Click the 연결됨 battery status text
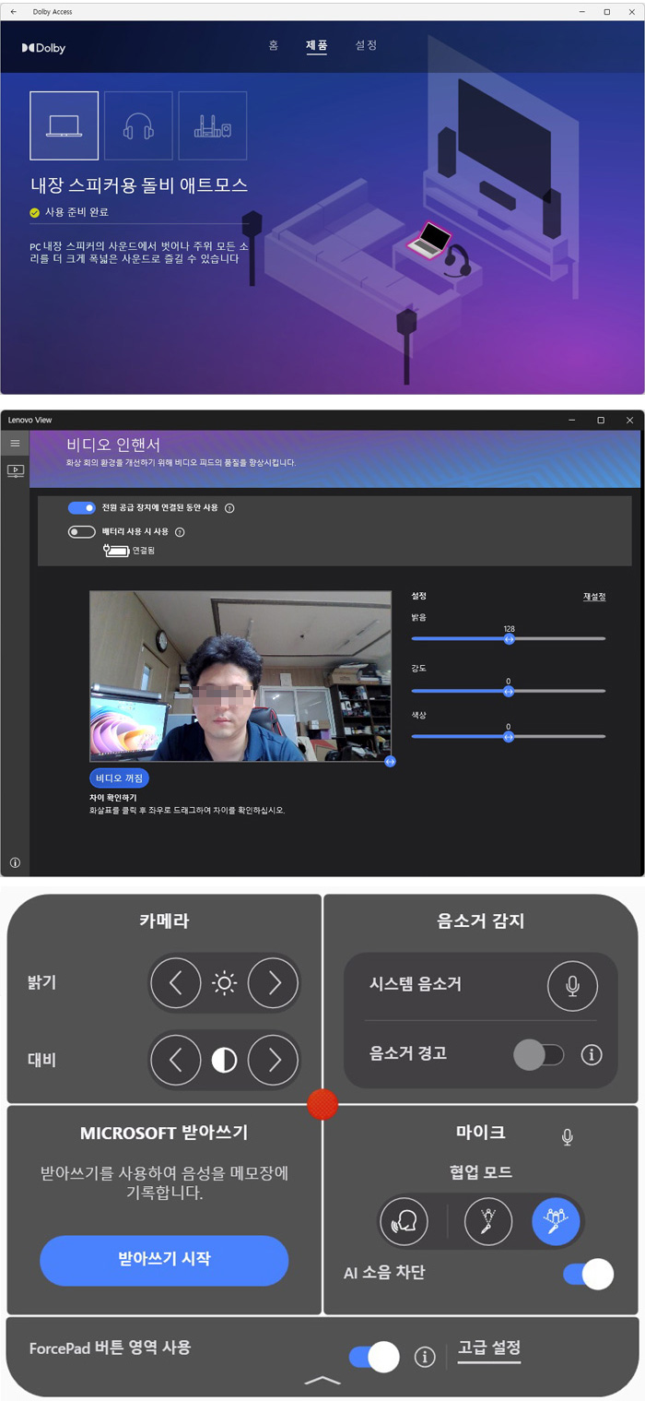Image resolution: width=645 pixels, height=1401 pixels. click(144, 551)
